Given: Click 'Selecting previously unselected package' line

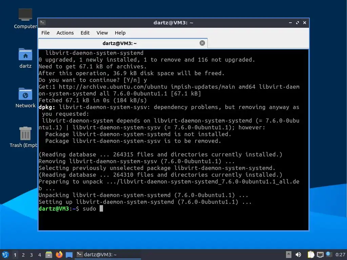Looking at the screenshot, I should (157, 168).
